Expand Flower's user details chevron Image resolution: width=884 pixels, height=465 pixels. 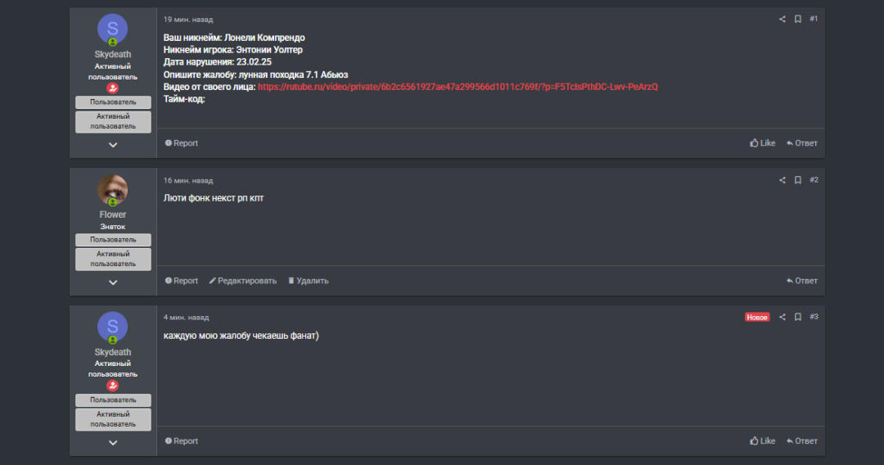click(113, 282)
